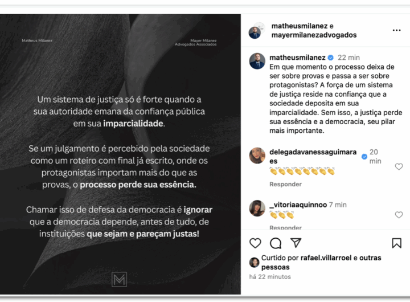Open matheusmilanez avatar in post header
This screenshot has height=302, width=410.
pyautogui.click(x=255, y=32)
